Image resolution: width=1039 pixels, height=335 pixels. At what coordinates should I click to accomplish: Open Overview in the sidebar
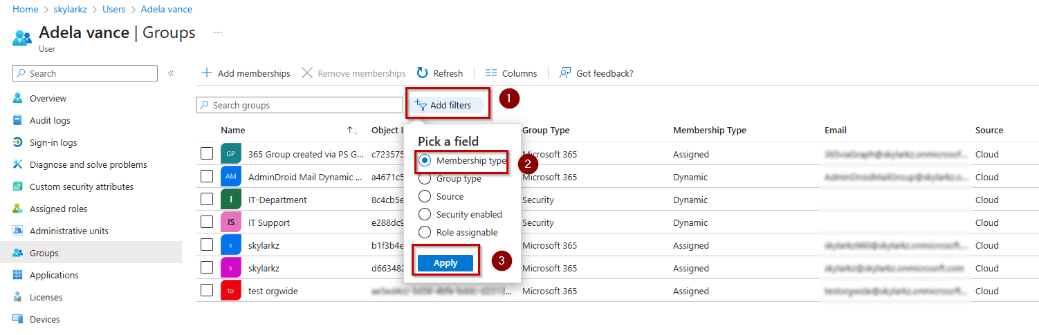pyautogui.click(x=48, y=98)
